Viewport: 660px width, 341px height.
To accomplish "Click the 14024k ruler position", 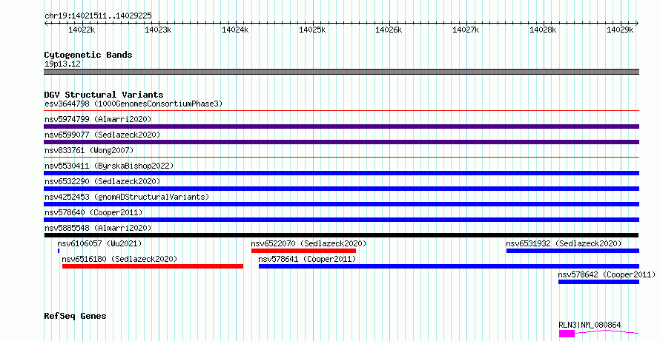I will pos(235,30).
